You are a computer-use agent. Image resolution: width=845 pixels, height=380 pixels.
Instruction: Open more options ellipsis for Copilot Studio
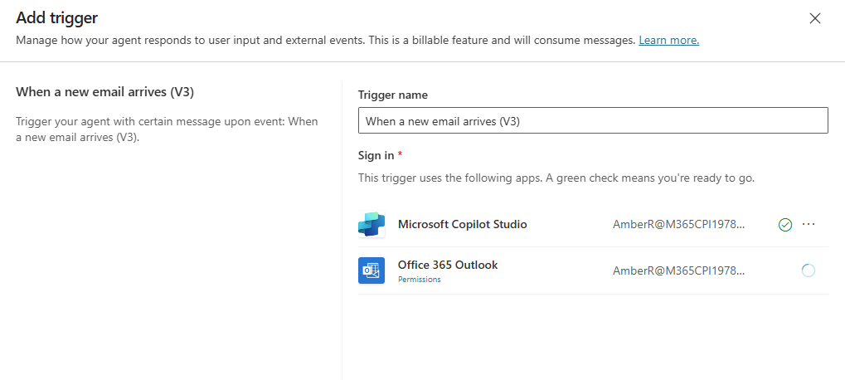pyautogui.click(x=809, y=225)
